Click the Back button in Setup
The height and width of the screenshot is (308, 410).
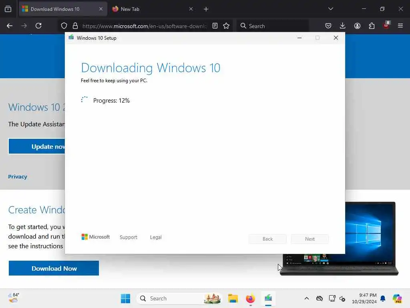[267, 239]
